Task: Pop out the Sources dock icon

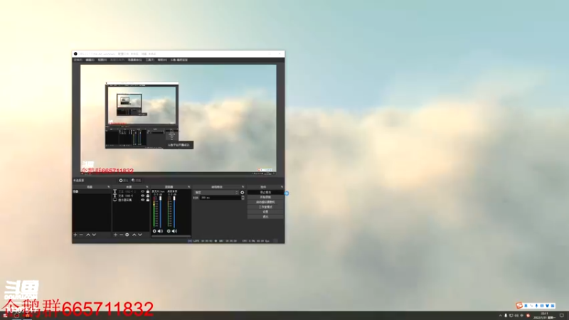Action: (147, 187)
